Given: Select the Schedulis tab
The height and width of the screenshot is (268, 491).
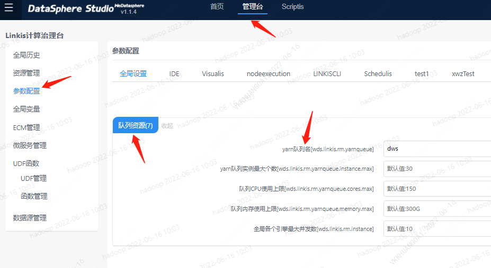Looking at the screenshot, I should 378,73.
